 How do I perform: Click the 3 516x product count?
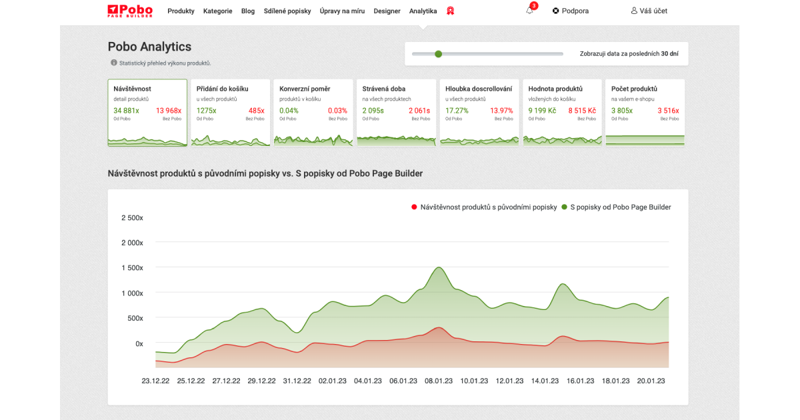click(668, 111)
